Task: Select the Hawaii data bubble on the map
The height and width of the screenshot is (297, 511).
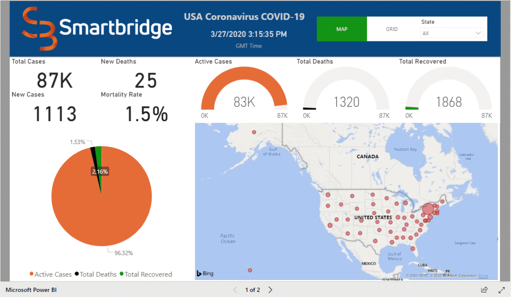Action: point(250,270)
